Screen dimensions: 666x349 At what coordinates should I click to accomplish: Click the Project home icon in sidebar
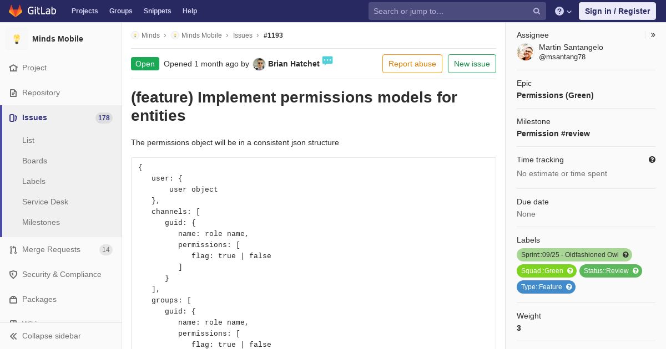[13, 68]
